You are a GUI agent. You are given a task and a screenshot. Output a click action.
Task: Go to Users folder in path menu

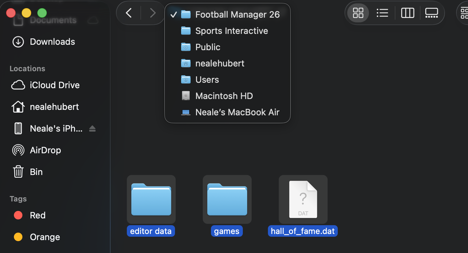click(207, 80)
